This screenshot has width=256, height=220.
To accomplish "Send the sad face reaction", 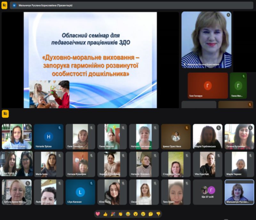I will pyautogui.click(x=143, y=214).
